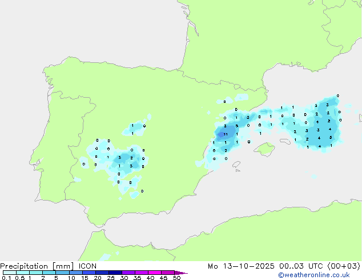The width and height of the screenshot is (362, 280).
Task: Click the date text 'Mo 13-10-2025'
Action: click(241, 266)
